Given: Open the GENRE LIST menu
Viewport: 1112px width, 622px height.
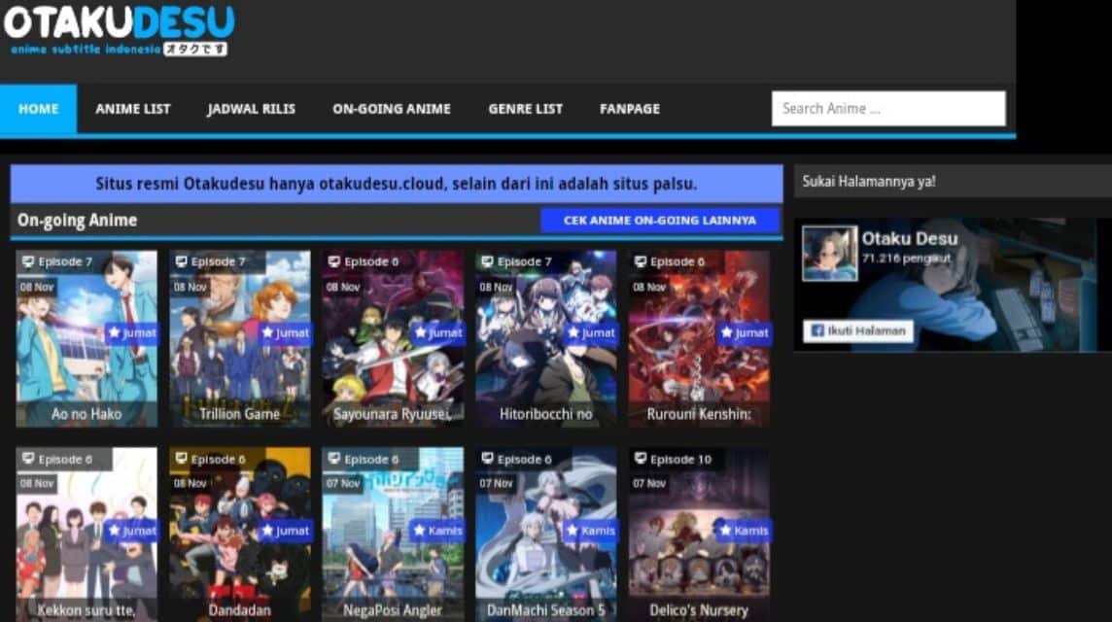Looking at the screenshot, I should pyautogui.click(x=525, y=108).
